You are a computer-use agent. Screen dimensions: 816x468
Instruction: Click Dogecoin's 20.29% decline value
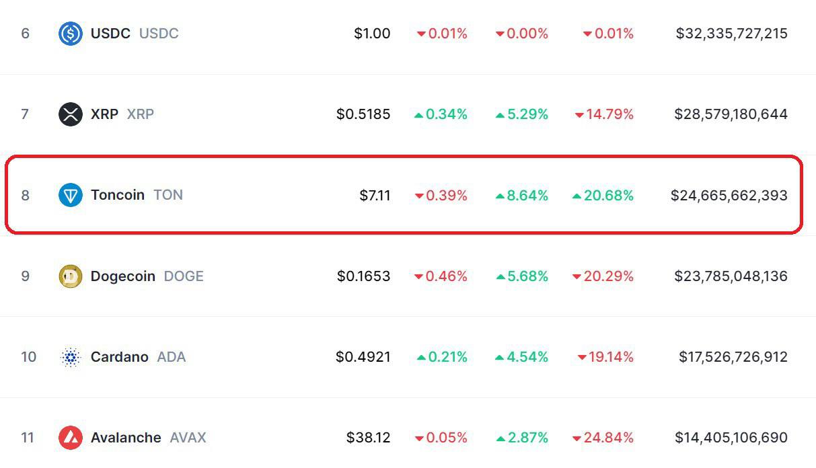click(603, 276)
